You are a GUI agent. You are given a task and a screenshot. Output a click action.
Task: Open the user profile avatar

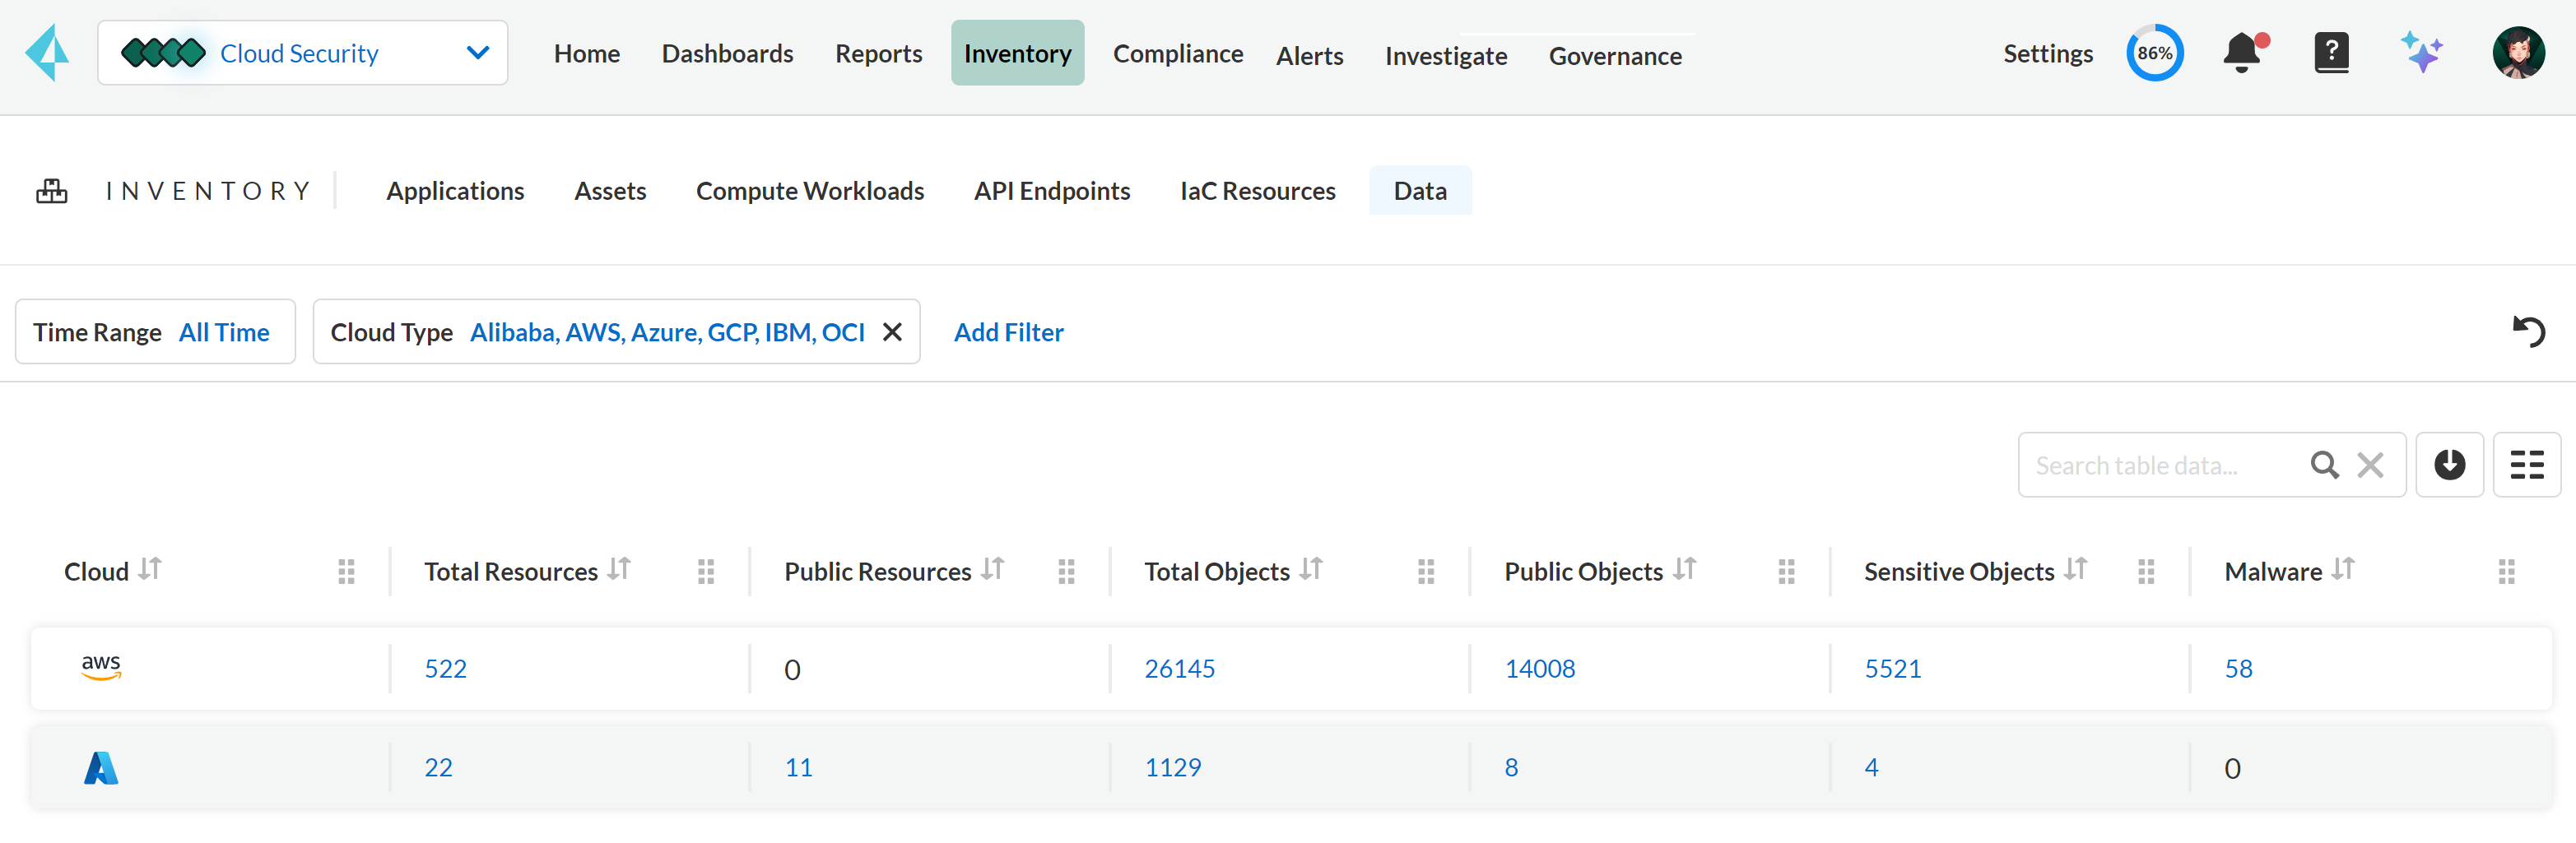2518,53
